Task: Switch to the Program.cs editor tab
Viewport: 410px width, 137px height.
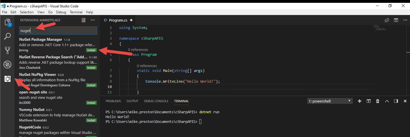Action: 118,20
